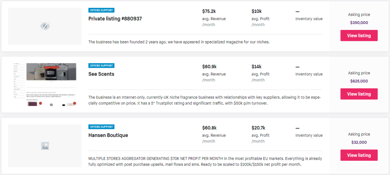Click the $32,000 asking price
The width and height of the screenshot is (390, 175).
tap(359, 142)
